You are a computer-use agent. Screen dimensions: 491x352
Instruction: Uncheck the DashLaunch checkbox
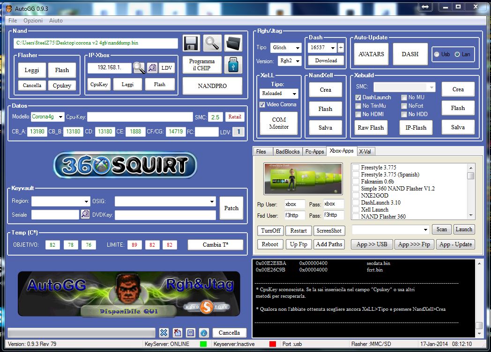(358, 97)
